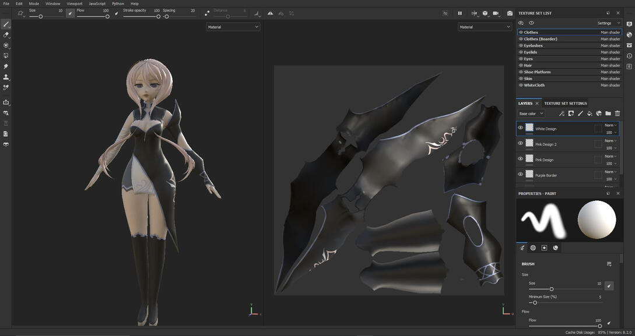Open the Viewport menu
635x336 pixels.
(x=75, y=3)
